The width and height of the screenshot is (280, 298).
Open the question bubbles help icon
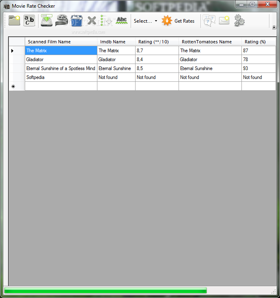click(x=209, y=21)
